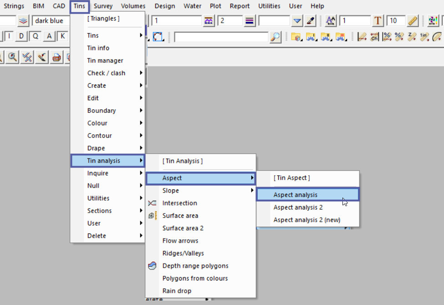The height and width of the screenshot is (305, 444).
Task: Open the Volumes menu
Action: click(133, 6)
